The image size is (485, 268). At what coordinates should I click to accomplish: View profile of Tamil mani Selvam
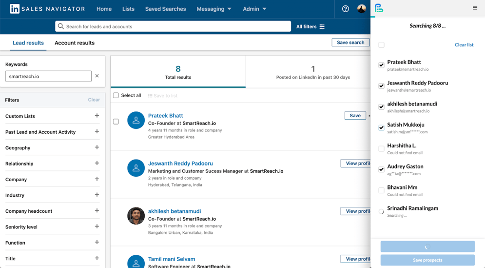pos(356,259)
